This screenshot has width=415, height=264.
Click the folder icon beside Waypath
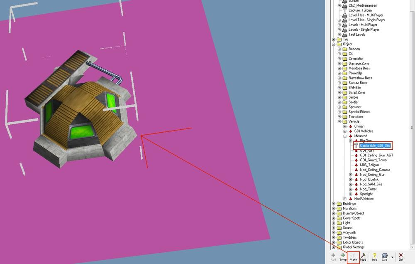coord(339,233)
